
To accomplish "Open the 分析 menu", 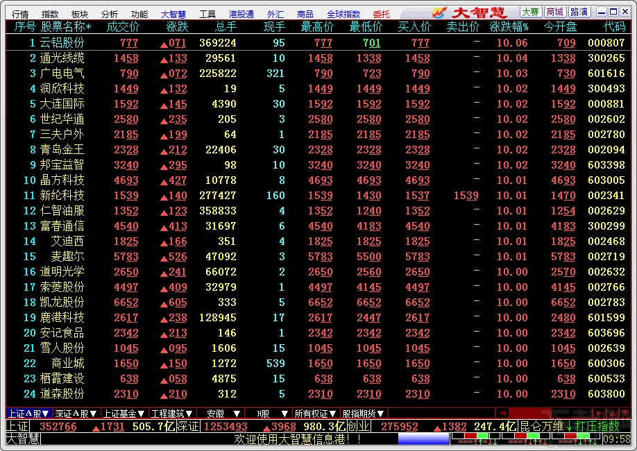I will pos(110,14).
